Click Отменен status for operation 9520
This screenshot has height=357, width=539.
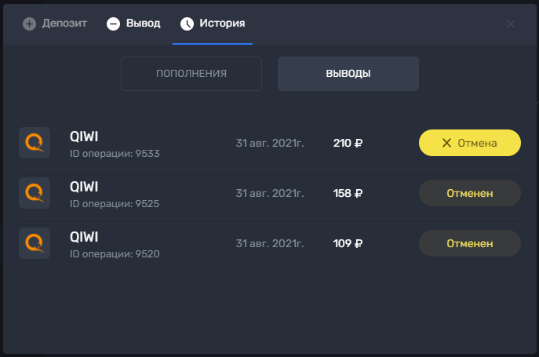(469, 243)
